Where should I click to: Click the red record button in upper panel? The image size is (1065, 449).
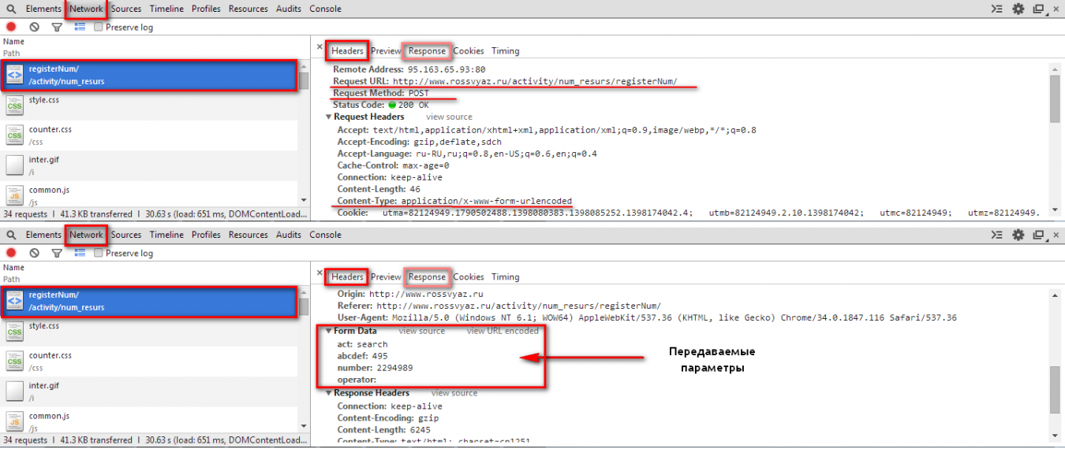(11, 27)
